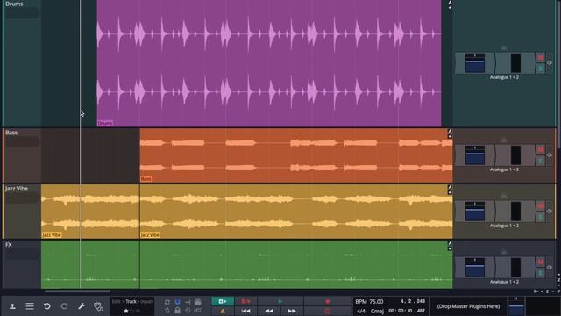Click the routing icon right of Bass mute

(x=550, y=155)
